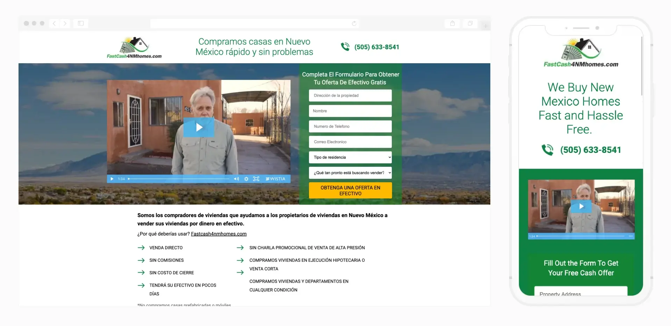Screen dimensions: 671x326
Task: Click the reload icon in address bar
Action: coord(354,23)
